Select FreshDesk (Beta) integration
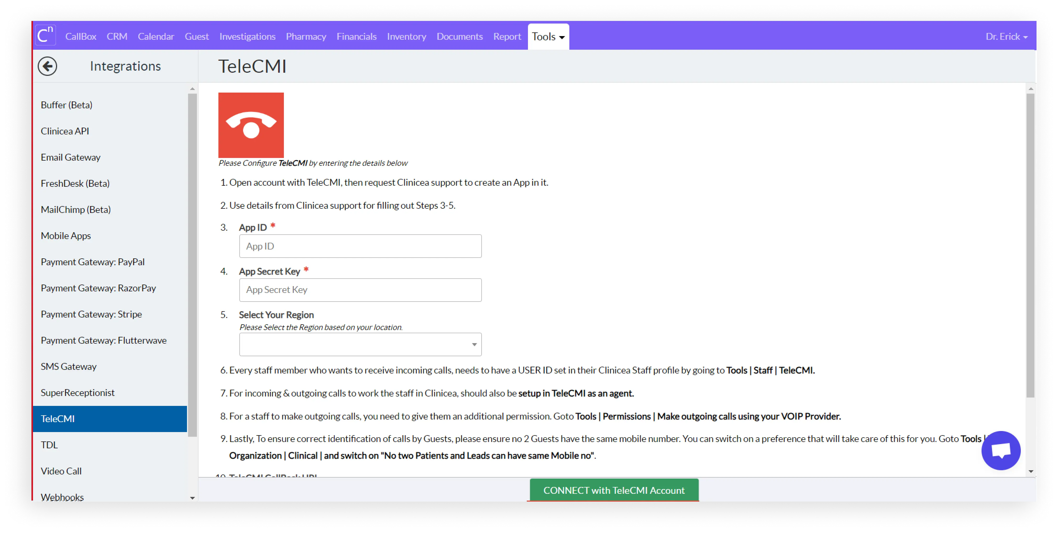1058x533 pixels. [x=110, y=183]
